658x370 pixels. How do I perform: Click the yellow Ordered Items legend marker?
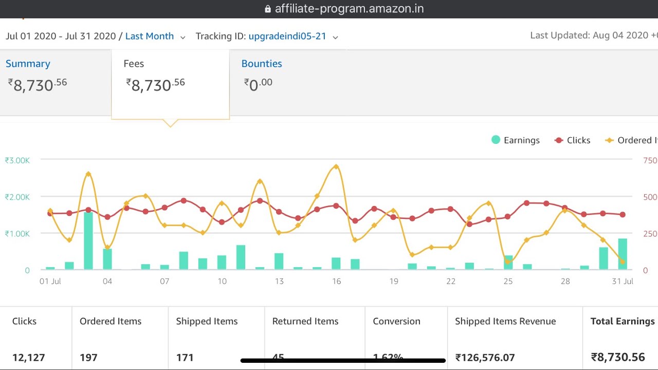pyautogui.click(x=609, y=140)
